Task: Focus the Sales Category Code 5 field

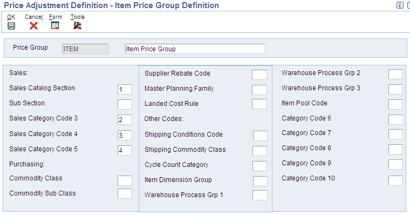Action: pyautogui.click(x=125, y=150)
